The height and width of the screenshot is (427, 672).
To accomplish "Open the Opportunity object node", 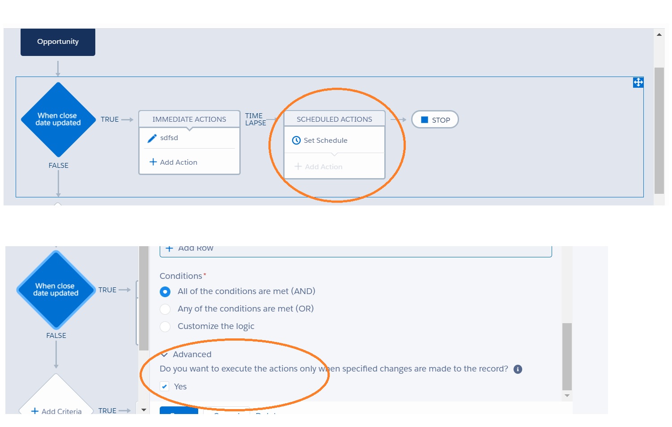I will [x=58, y=42].
